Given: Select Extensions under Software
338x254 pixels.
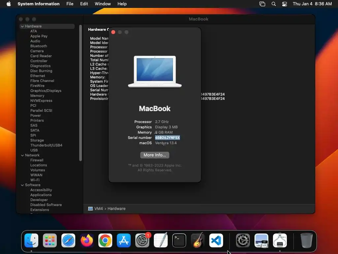Looking at the screenshot, I should tap(40, 210).
